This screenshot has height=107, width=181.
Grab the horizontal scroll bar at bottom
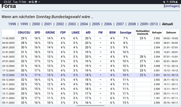pos(91,105)
